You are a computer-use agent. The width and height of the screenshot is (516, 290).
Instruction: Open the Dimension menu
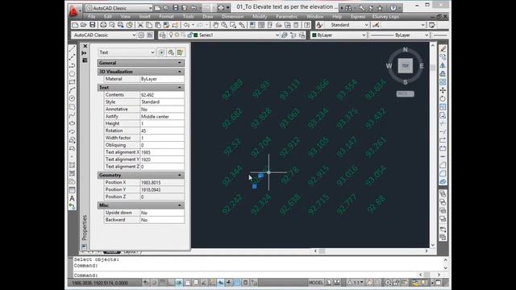[233, 16]
